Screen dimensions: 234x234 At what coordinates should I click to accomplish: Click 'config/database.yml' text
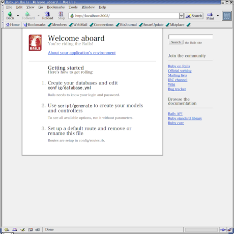coord(69,88)
